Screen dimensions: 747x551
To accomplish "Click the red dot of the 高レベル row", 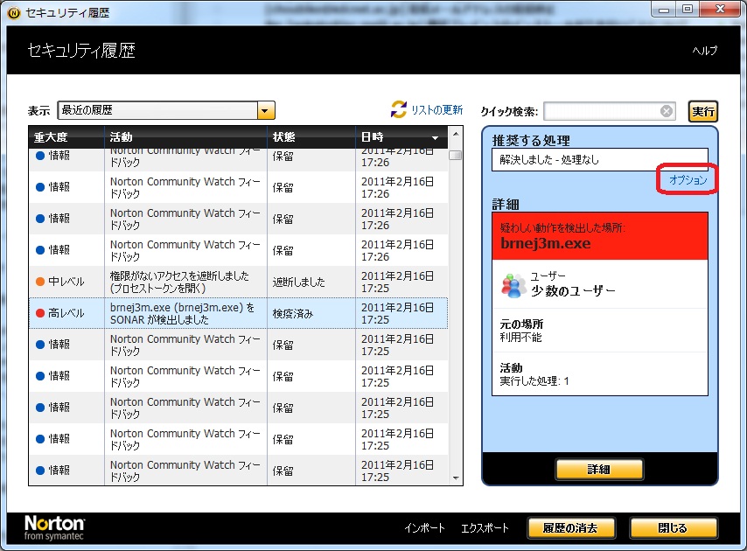I will coord(40,313).
